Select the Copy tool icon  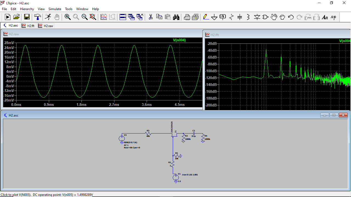point(159,17)
